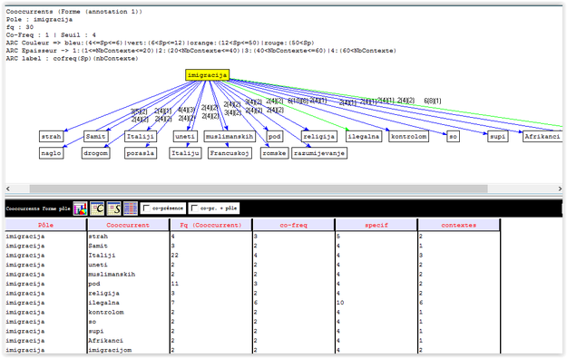Click the strah cell in Cooccurrent column
This screenshot has height=358, width=567.
coord(128,237)
